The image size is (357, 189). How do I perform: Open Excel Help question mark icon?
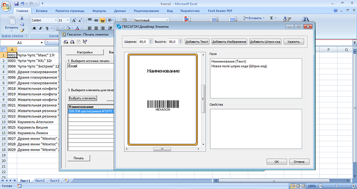[336, 11]
